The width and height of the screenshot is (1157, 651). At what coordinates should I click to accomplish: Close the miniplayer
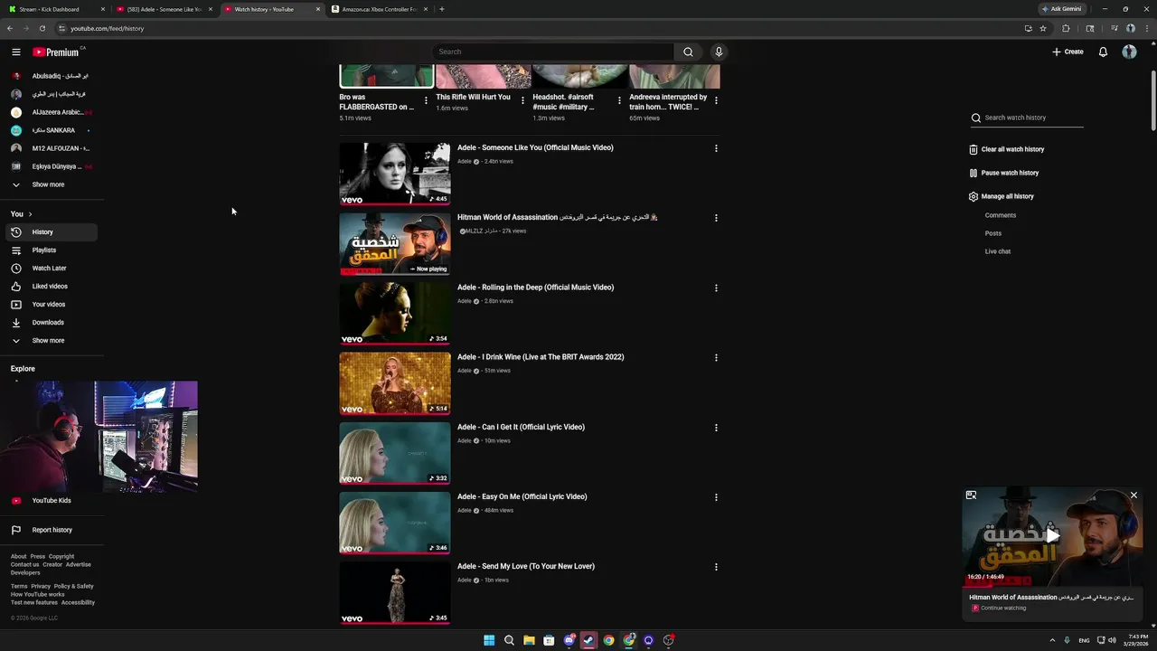point(1133,495)
